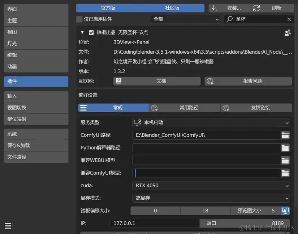Image resolution: width=298 pixels, height=234 pixels.
Task: Click the 预览图大小 value field
Action: [256, 211]
